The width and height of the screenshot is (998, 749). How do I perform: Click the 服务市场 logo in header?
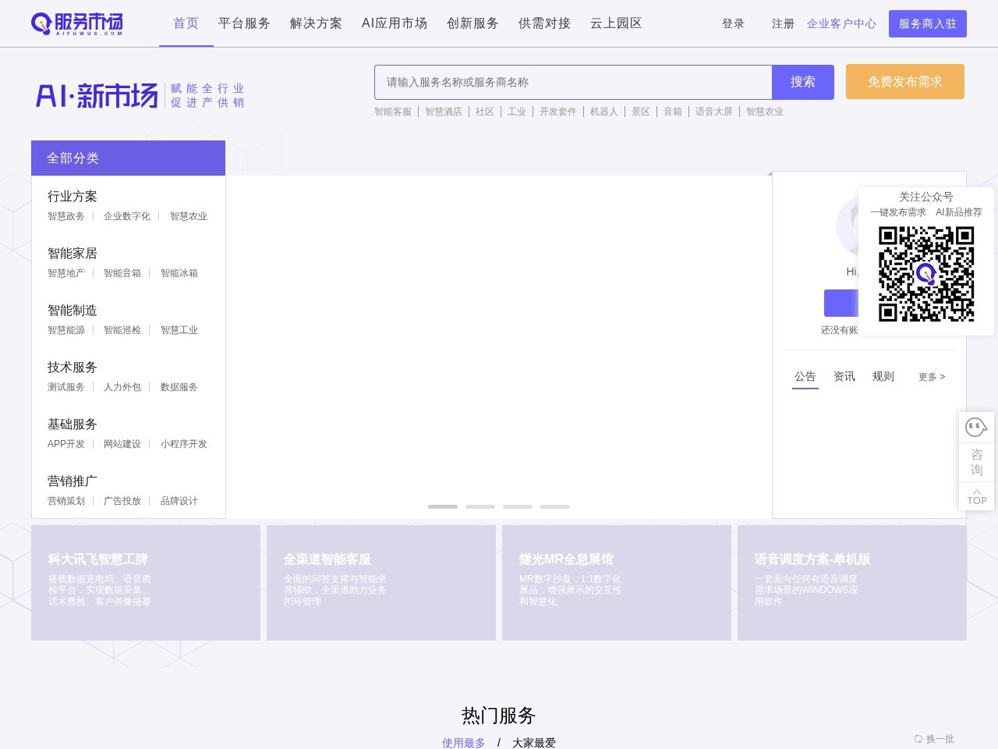(77, 23)
